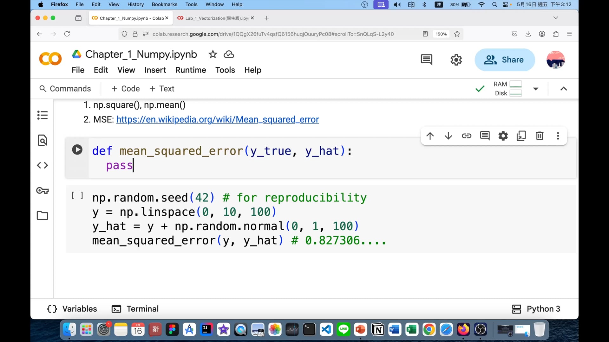The width and height of the screenshot is (609, 342).
Task: Open the Files folder sidebar icon
Action: coord(42,216)
